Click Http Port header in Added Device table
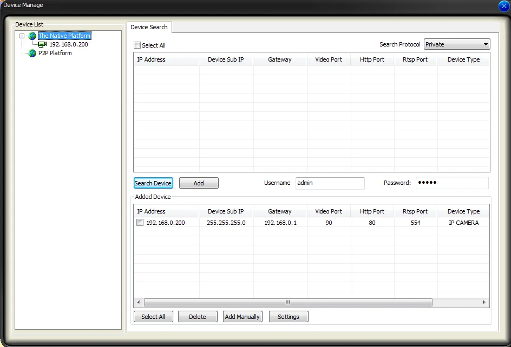 tap(372, 211)
